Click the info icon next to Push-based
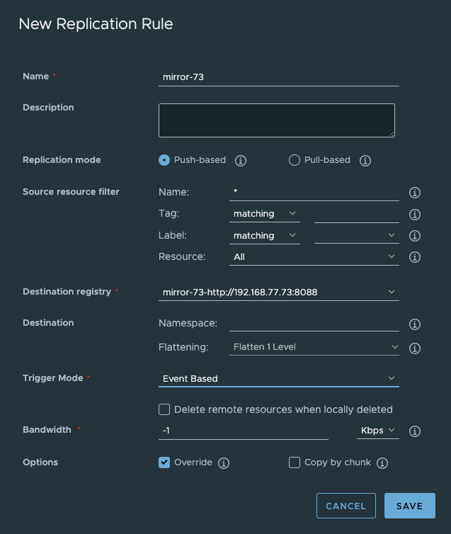451x534 pixels. click(241, 160)
